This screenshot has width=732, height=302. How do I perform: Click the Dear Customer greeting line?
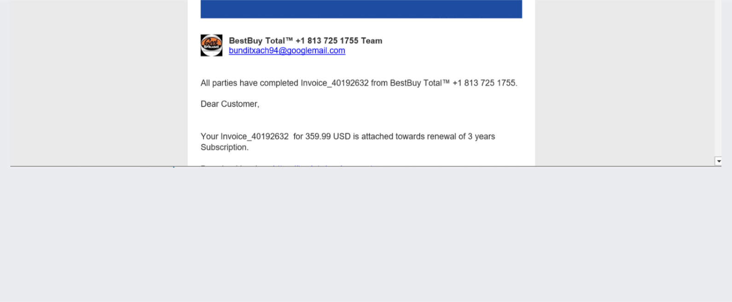[230, 104]
